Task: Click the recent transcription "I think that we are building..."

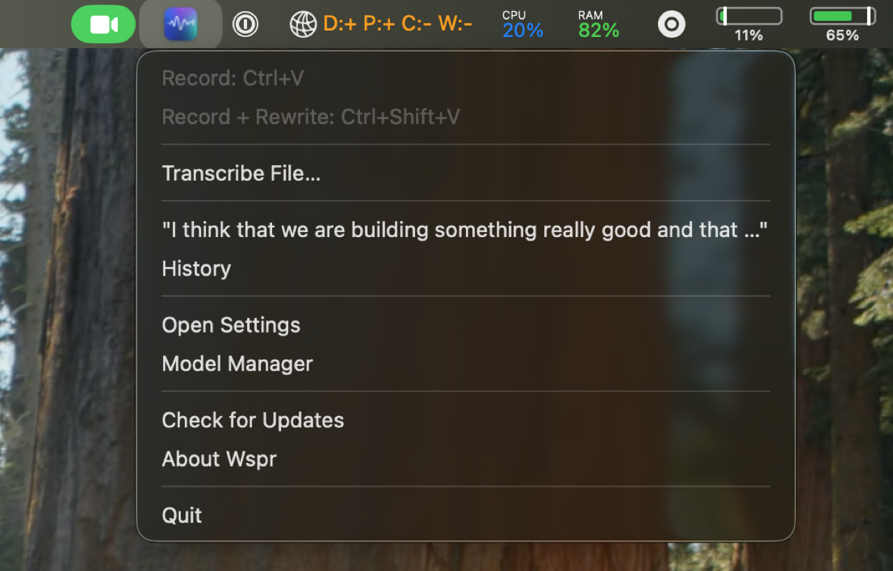Action: click(465, 230)
